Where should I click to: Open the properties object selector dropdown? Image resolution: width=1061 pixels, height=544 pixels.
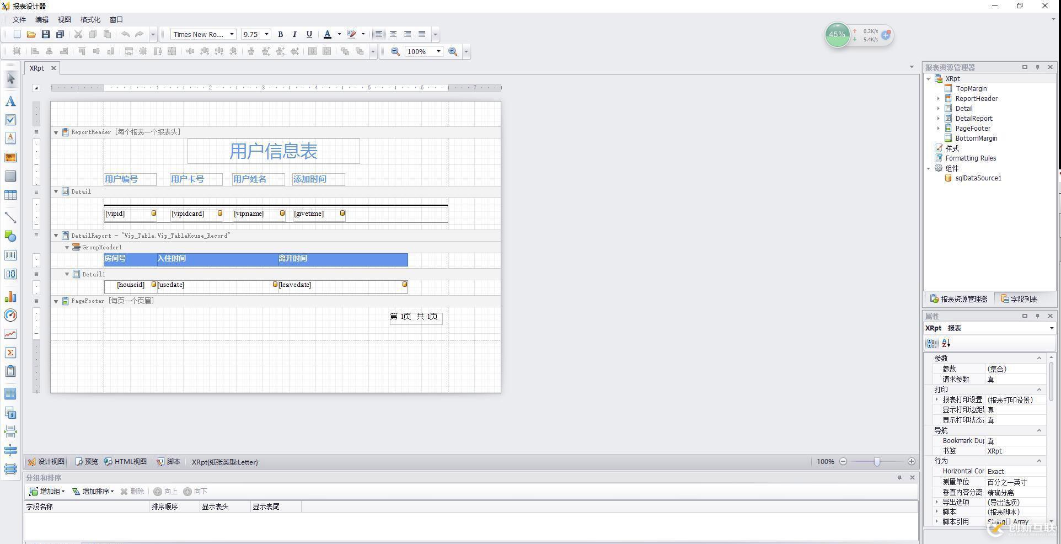tap(1051, 328)
